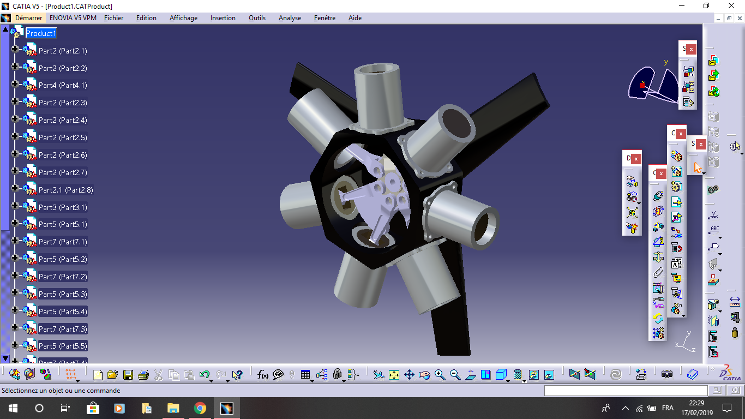
Task: Click the Clash analysis icon
Action: coord(713,189)
